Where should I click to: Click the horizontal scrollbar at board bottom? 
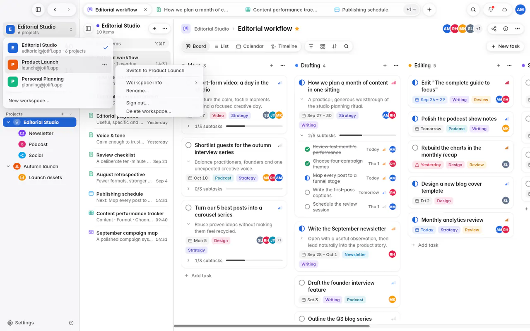[272, 326]
